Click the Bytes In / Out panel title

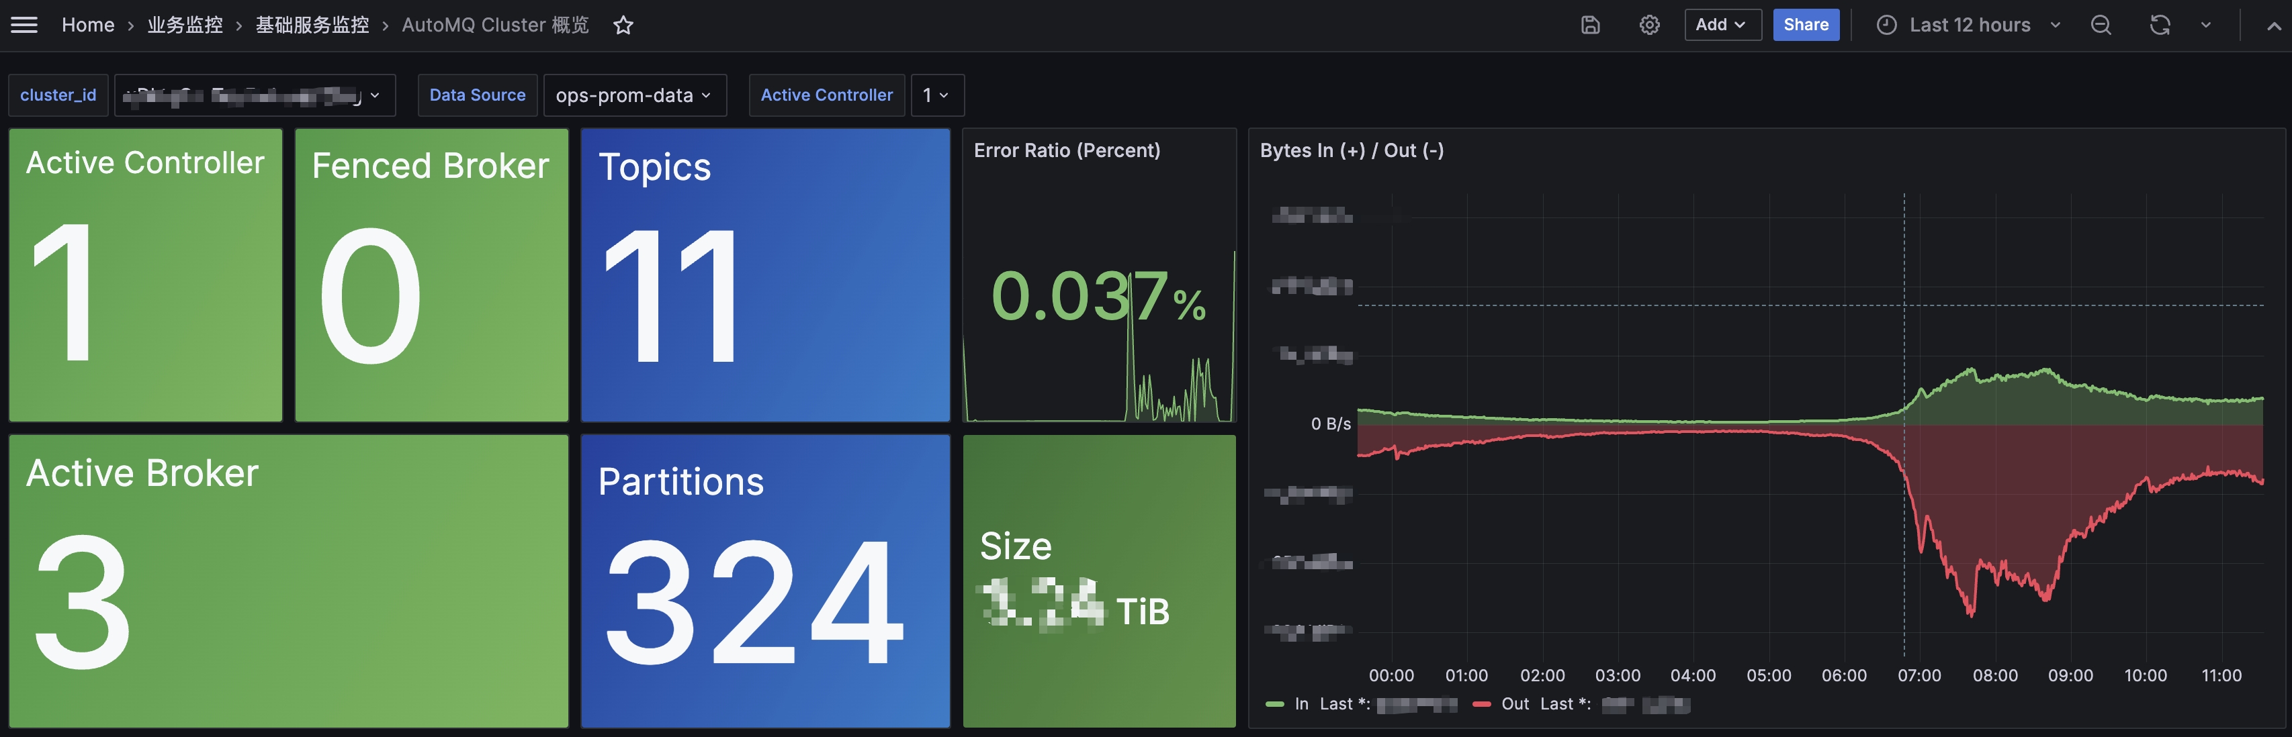pos(1351,151)
